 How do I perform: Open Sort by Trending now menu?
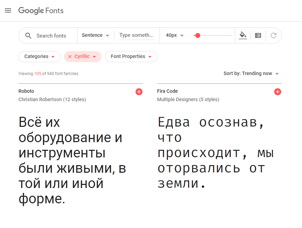coord(251,74)
